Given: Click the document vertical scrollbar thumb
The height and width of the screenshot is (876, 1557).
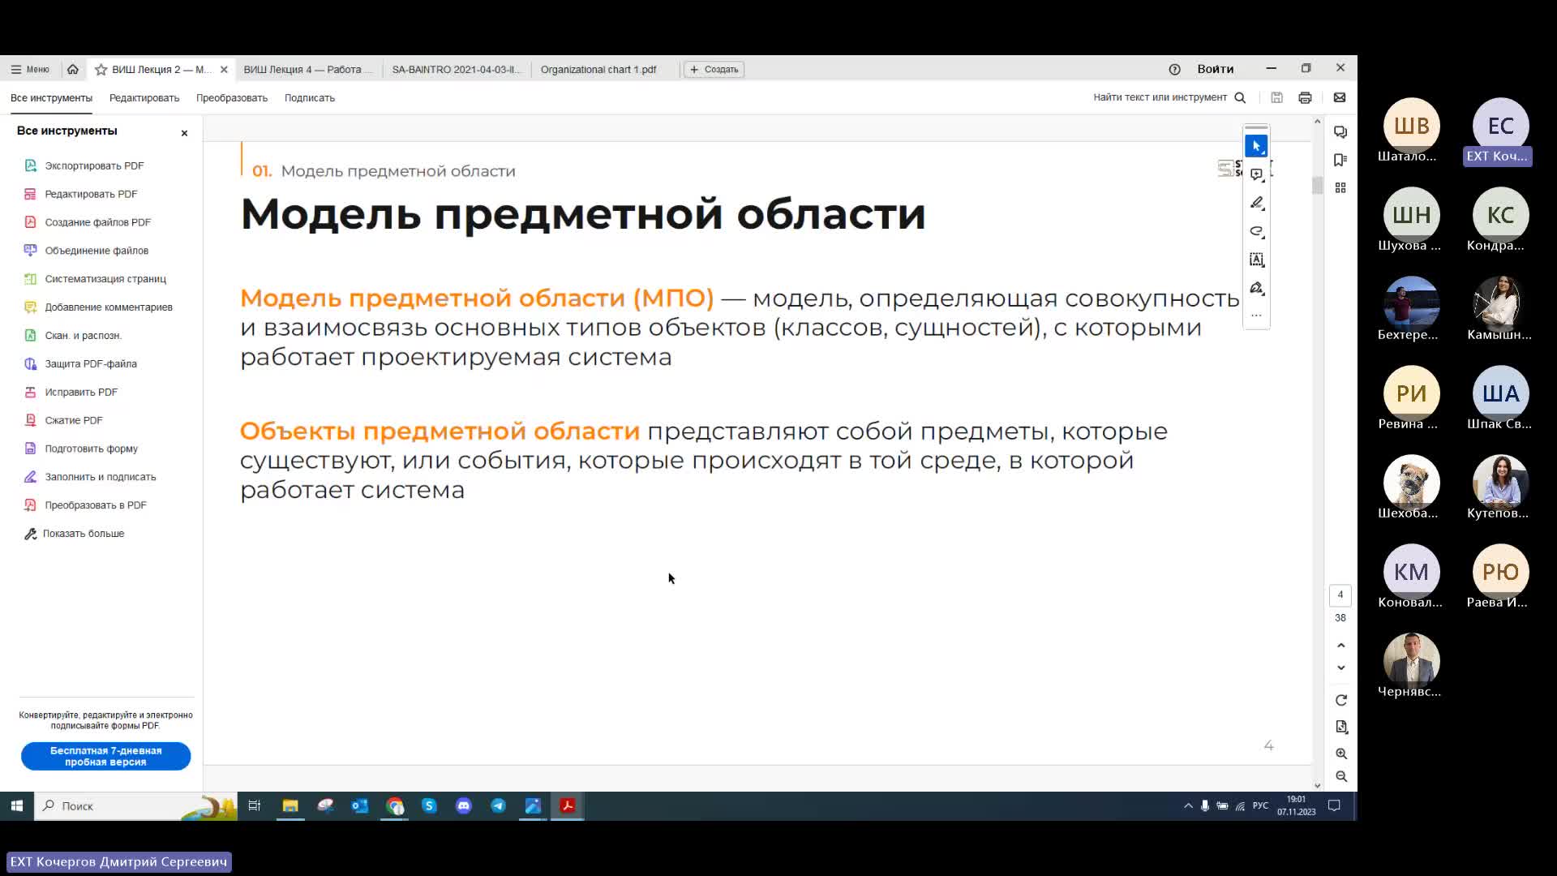Looking at the screenshot, I should (1317, 186).
